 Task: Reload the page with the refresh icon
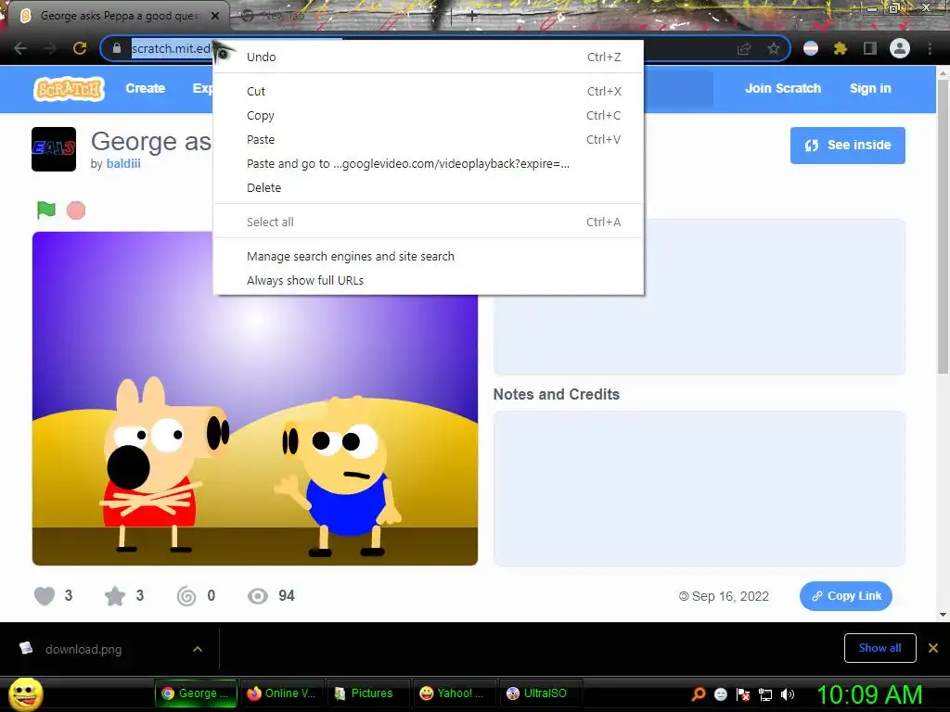[x=80, y=48]
